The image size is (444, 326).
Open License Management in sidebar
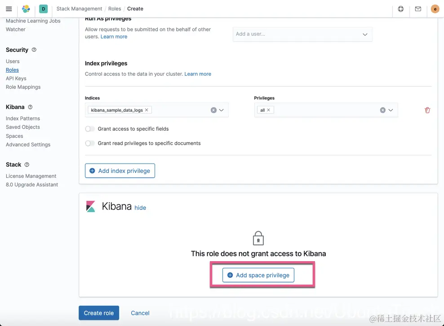pos(31,176)
